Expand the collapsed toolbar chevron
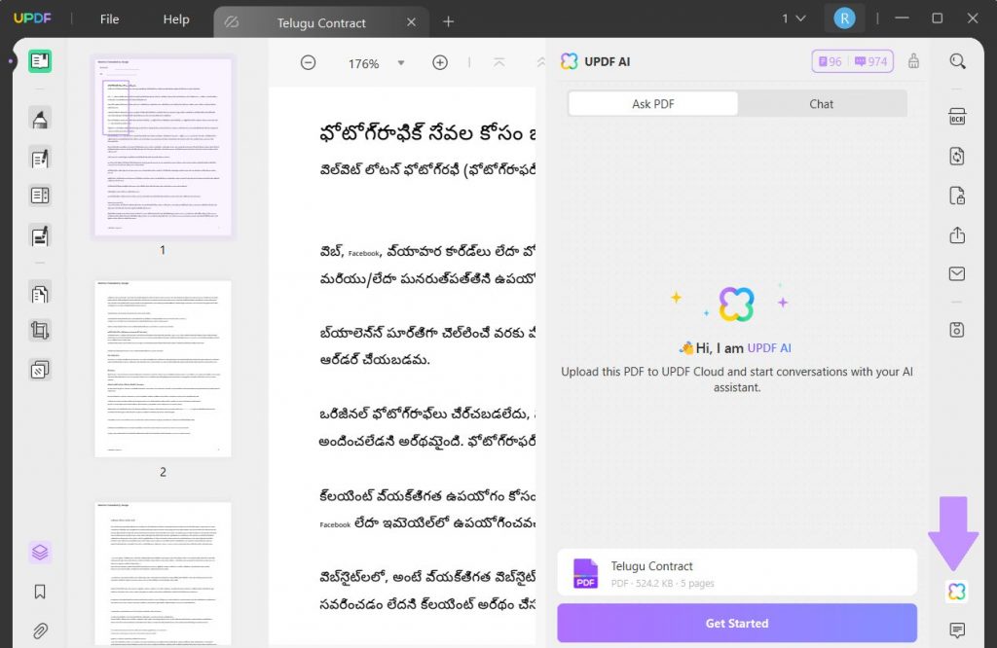The width and height of the screenshot is (997, 648). point(541,62)
